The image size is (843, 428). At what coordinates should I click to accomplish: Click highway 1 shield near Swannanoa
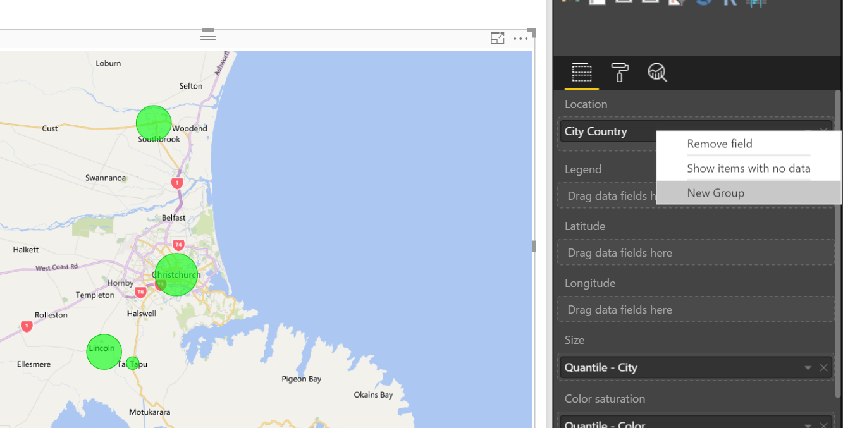(177, 183)
